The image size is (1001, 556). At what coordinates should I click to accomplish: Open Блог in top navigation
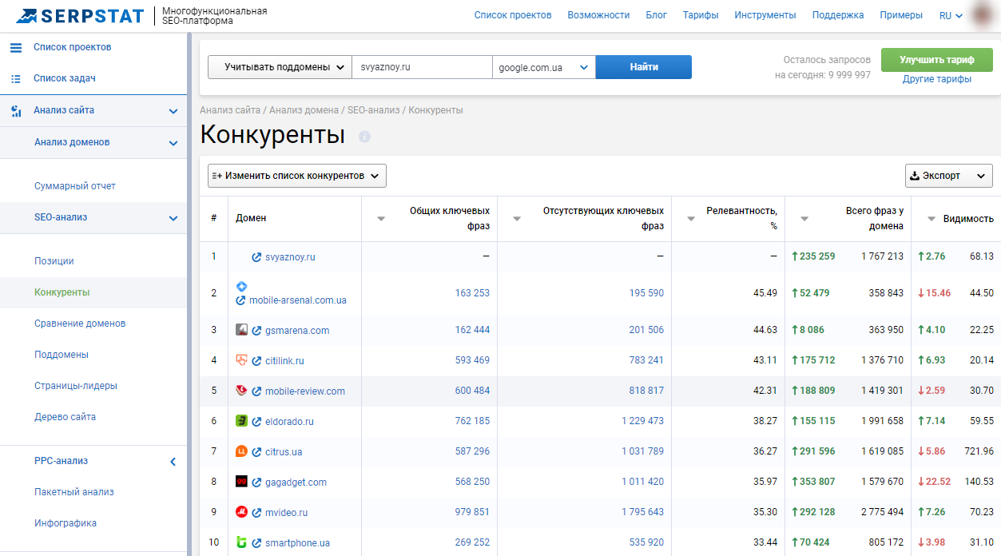656,15
